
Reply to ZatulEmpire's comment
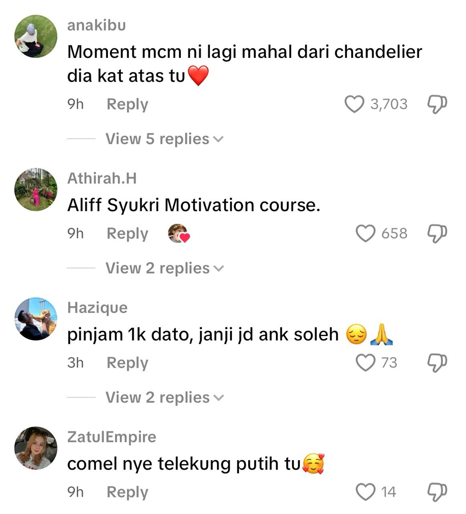[x=127, y=492]
